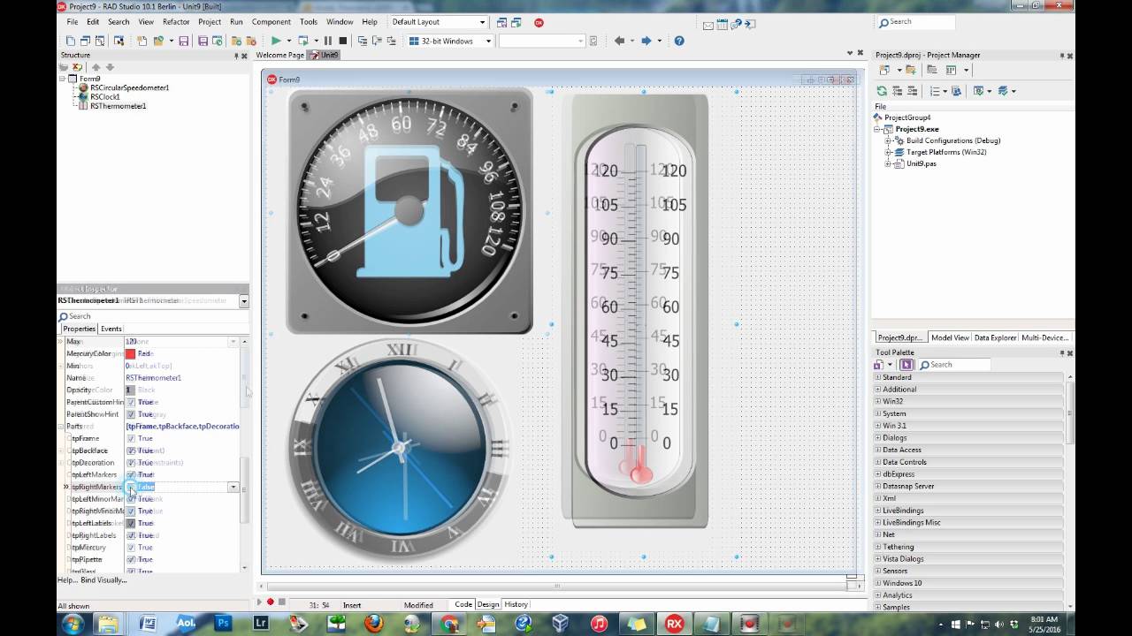1132x636 pixels.
Task: Uncheck the tpMercury checkbox
Action: pyautogui.click(x=131, y=548)
